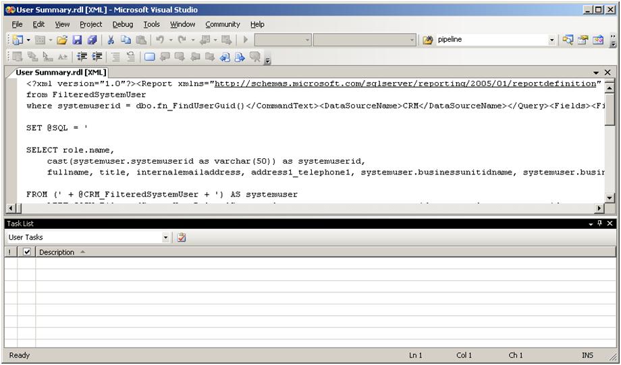The width and height of the screenshot is (621, 365).
Task: Click the Object Browser toolbar icon
Action: pos(598,40)
